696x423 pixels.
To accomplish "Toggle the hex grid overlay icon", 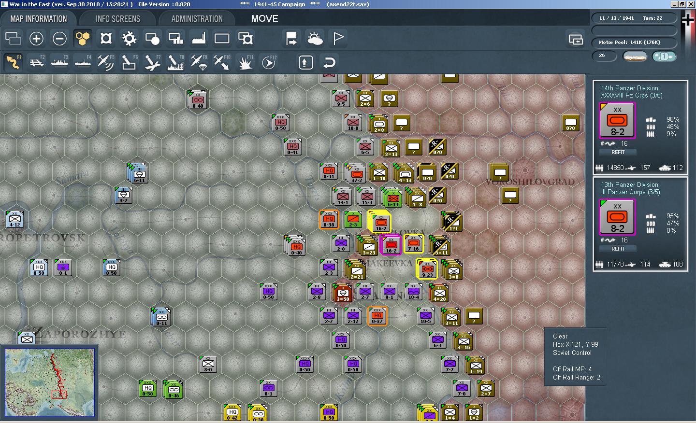I will tap(83, 39).
